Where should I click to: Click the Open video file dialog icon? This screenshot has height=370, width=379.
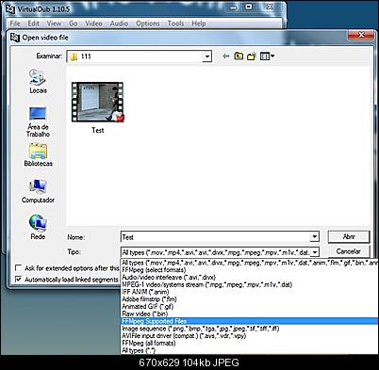pyautogui.click(x=15, y=37)
